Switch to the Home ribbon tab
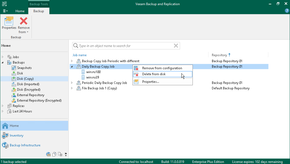 20,11
